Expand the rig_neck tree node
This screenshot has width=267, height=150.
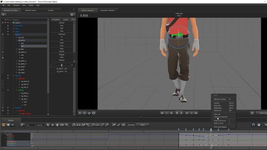(x=17, y=70)
